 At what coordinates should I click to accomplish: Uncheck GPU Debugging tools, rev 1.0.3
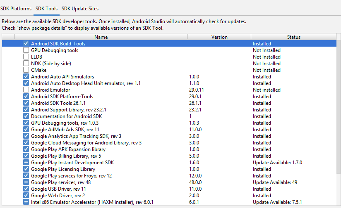point(26,123)
